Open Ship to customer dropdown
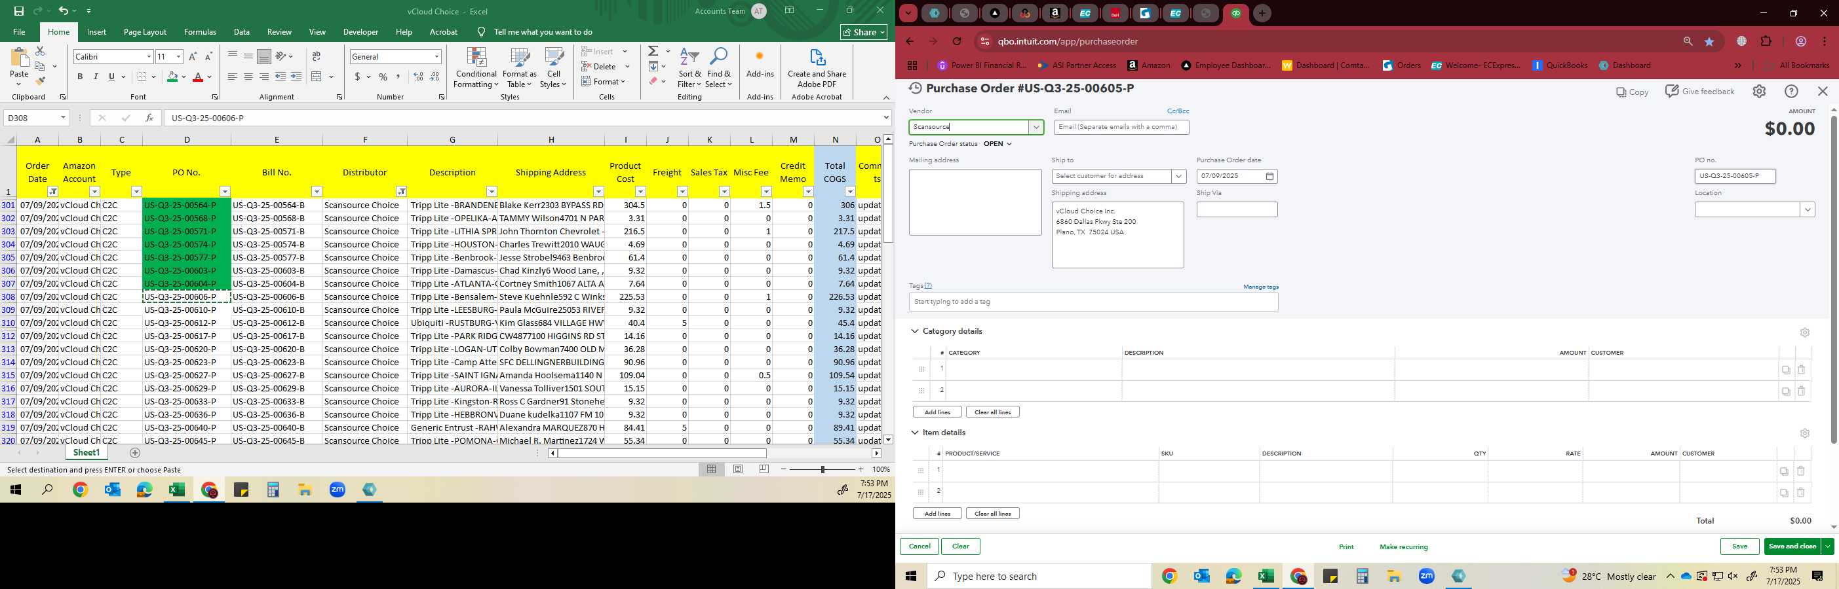Viewport: 1839px width, 589px height. (x=1178, y=176)
